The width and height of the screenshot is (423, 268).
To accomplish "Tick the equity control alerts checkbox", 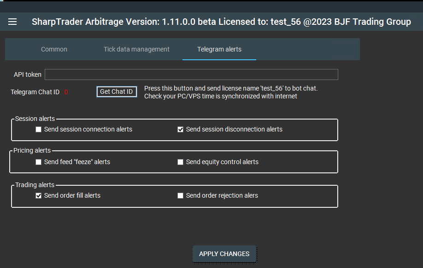I will tap(181, 162).
